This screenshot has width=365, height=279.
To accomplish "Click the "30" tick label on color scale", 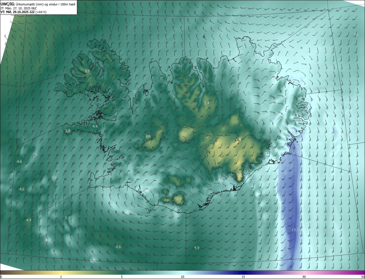I will (x=304, y=277).
